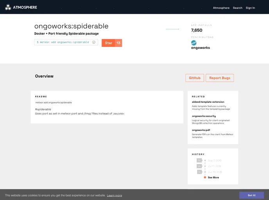Click the Overview section heading
This screenshot has height=200, width=269.
pyautogui.click(x=44, y=76)
